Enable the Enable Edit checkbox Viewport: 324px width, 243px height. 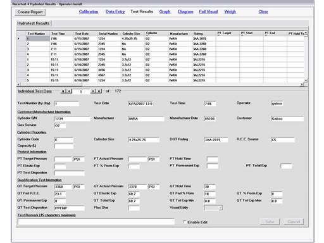click(x=185, y=222)
